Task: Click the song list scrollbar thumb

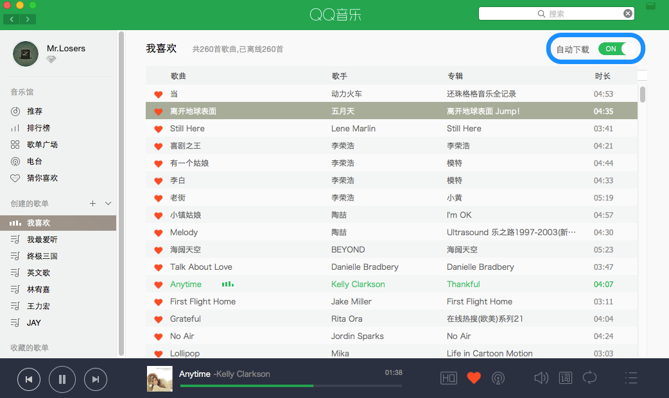Action: coord(643,94)
